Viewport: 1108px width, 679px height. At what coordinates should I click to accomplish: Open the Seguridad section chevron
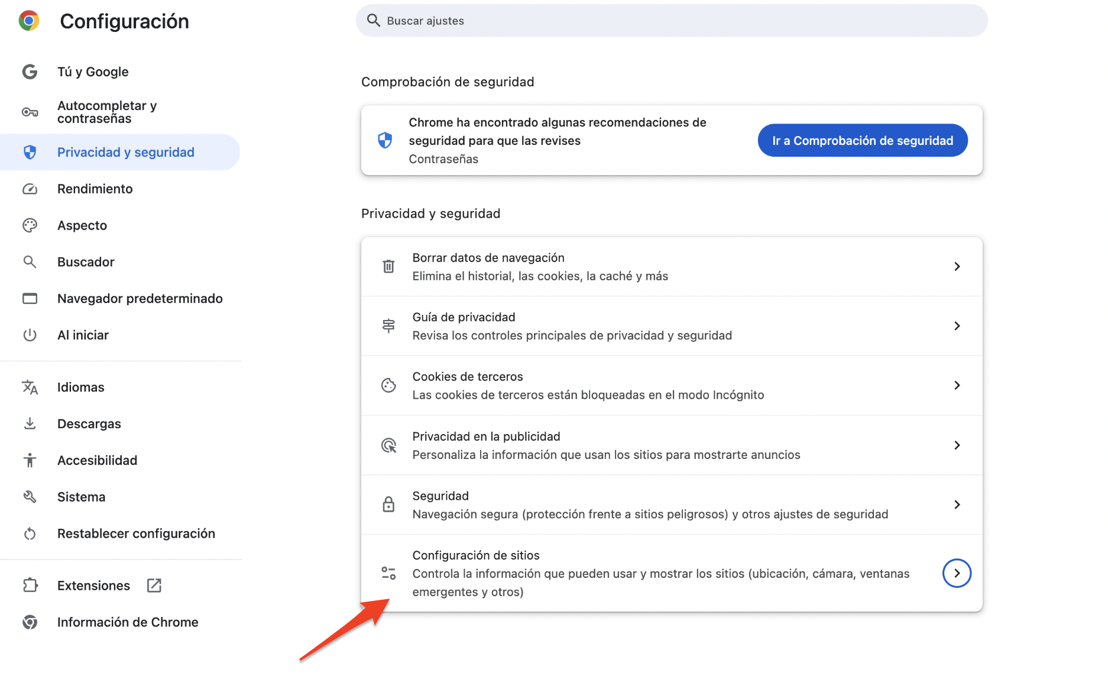[x=957, y=505]
